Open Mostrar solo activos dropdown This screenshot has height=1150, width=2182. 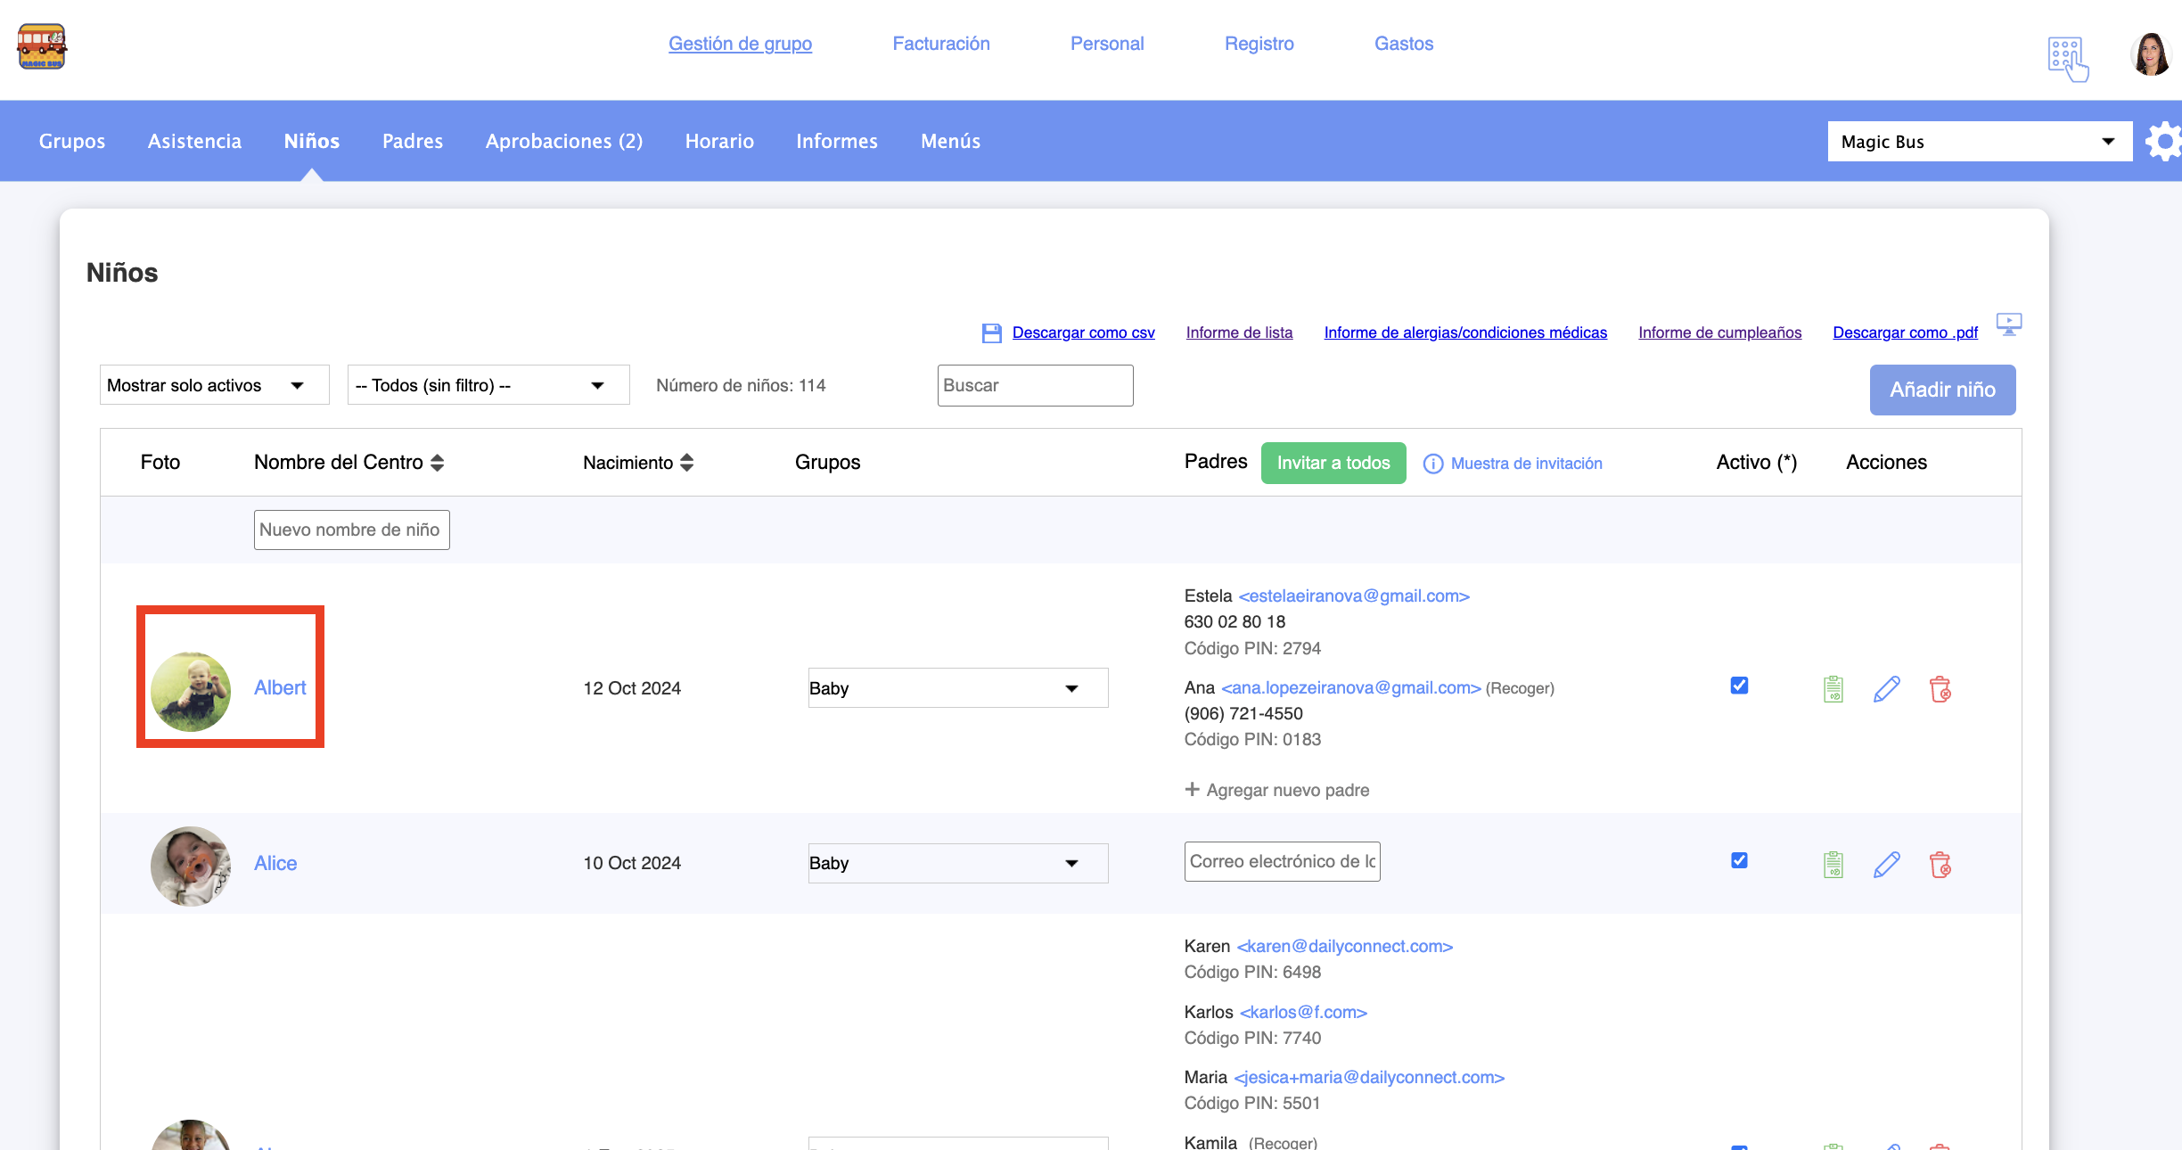coord(214,385)
